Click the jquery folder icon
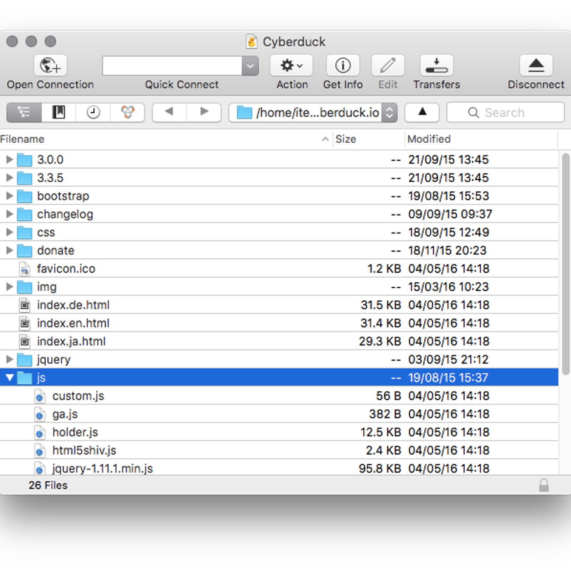Viewport: 571px width, 571px height. coord(24,359)
